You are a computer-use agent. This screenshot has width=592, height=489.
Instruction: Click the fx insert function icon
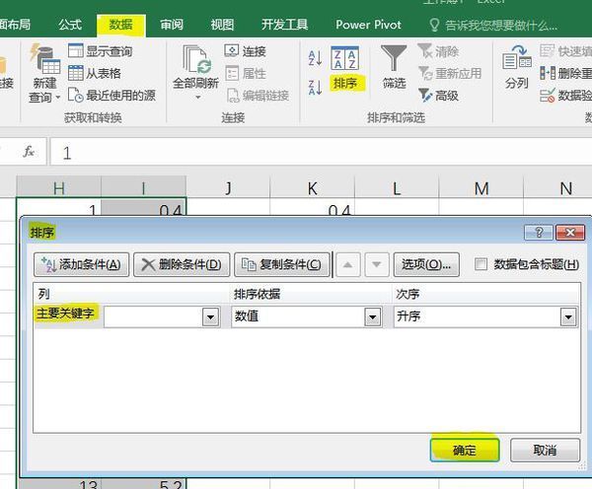point(29,152)
